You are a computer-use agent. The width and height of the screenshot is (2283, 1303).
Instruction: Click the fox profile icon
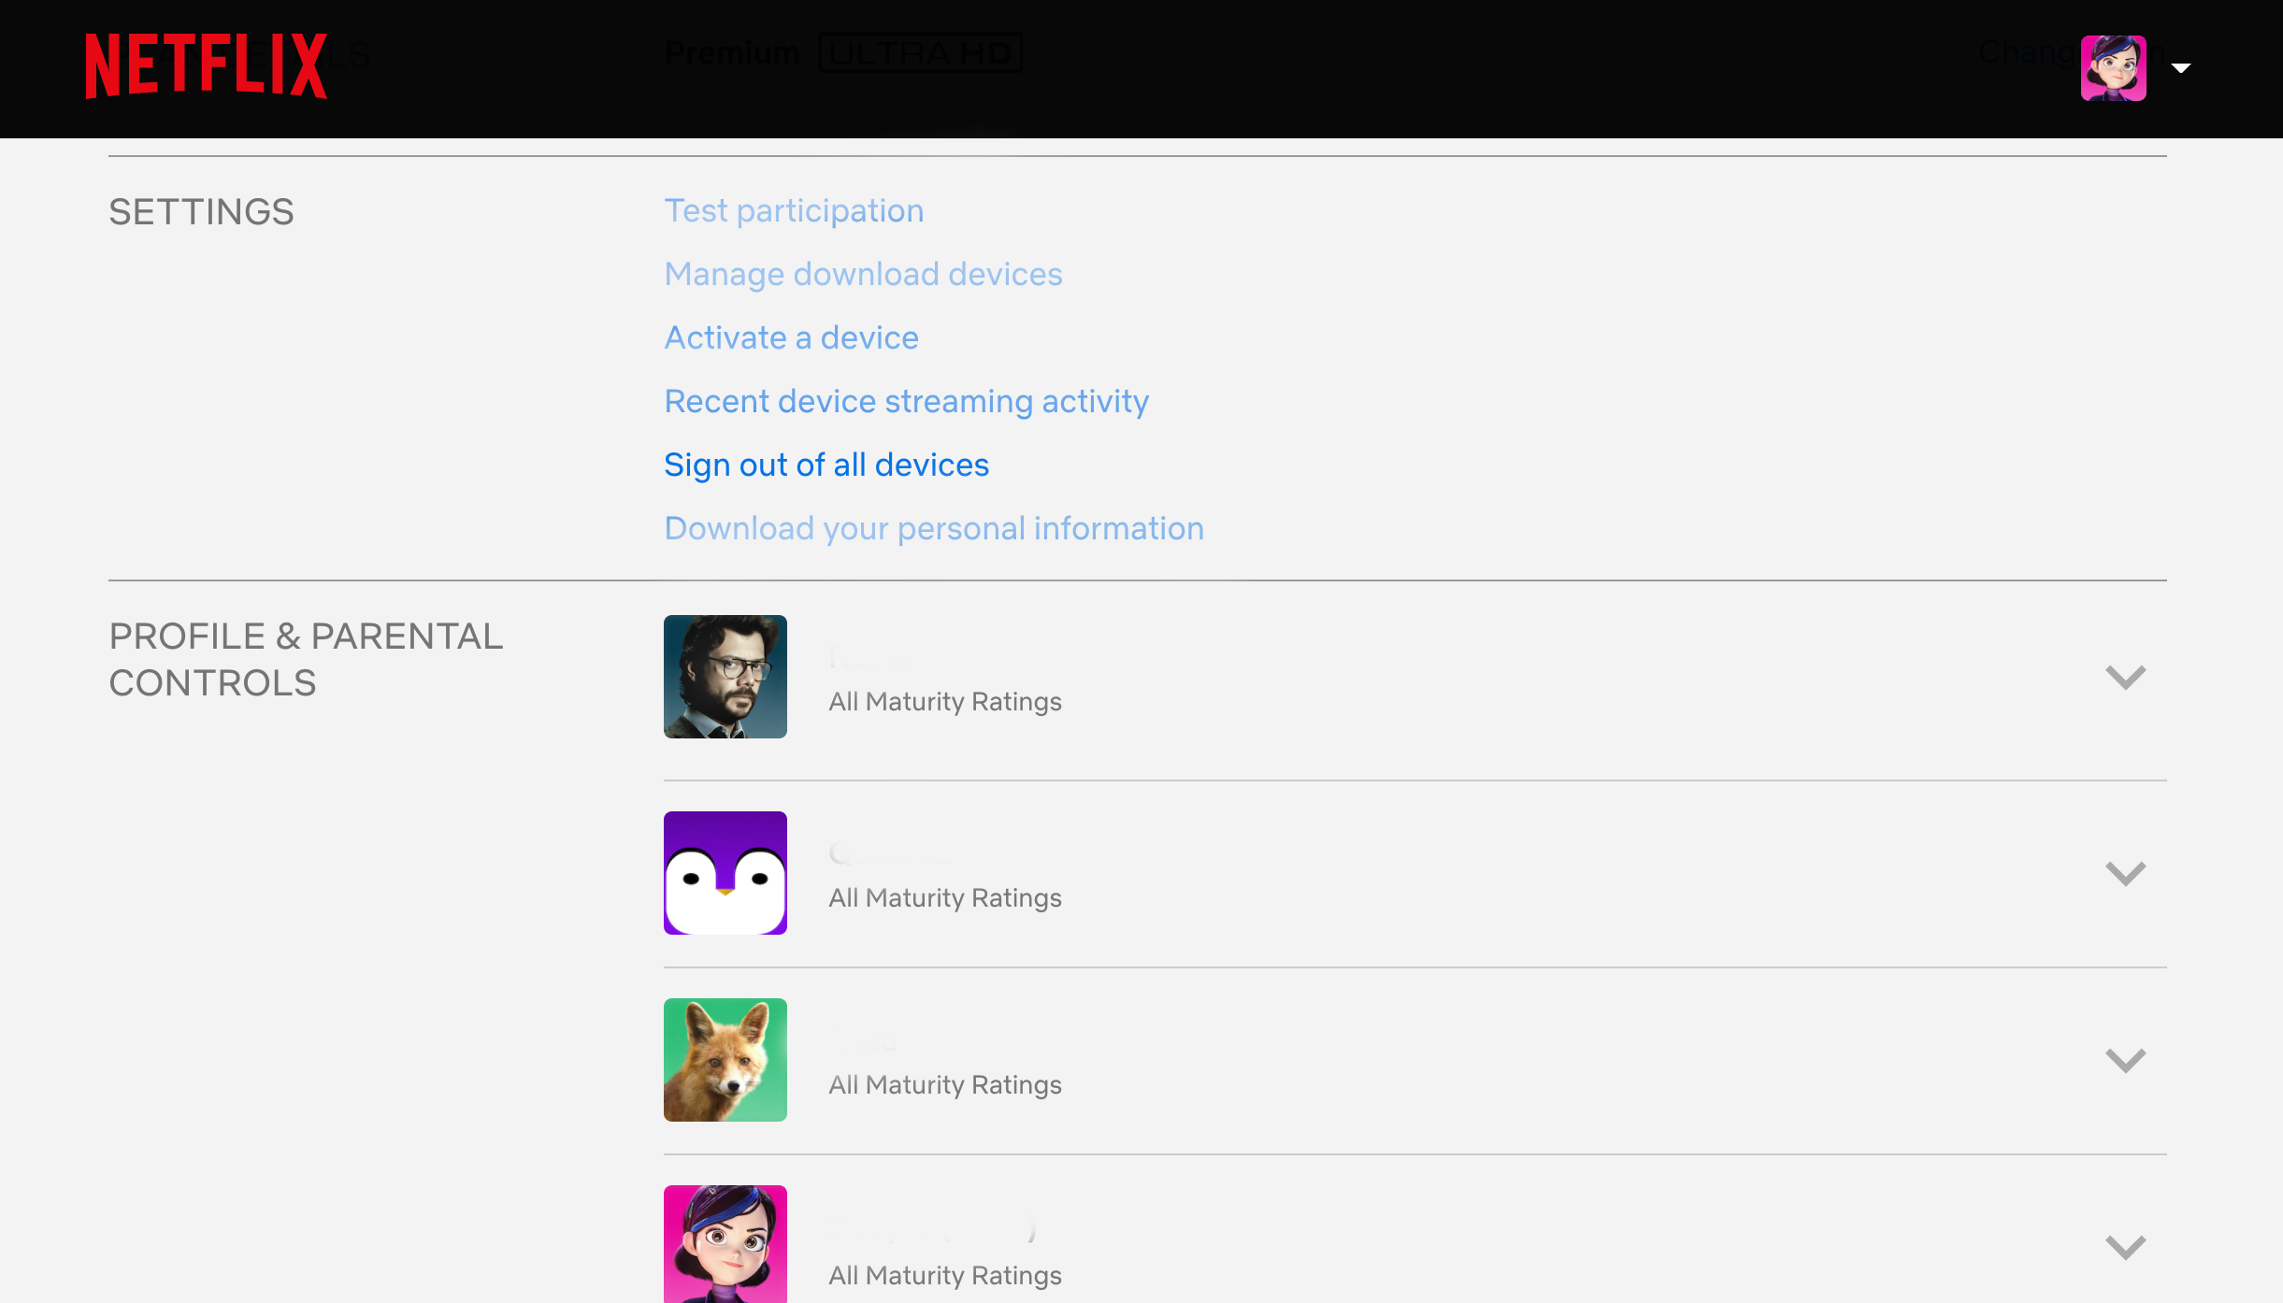[726, 1058]
